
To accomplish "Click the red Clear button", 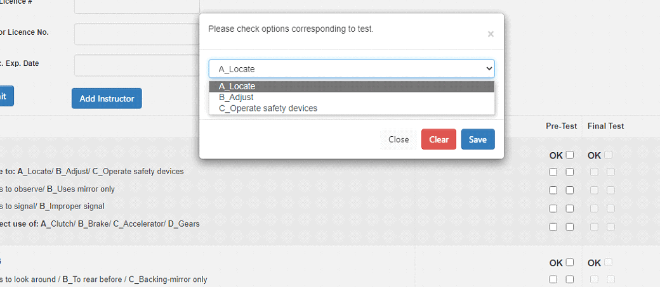I will [x=439, y=139].
